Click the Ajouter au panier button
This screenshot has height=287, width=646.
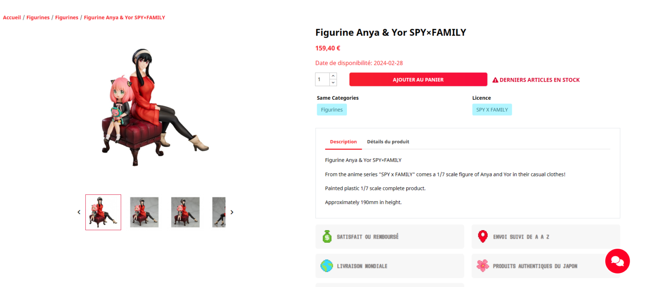418,80
